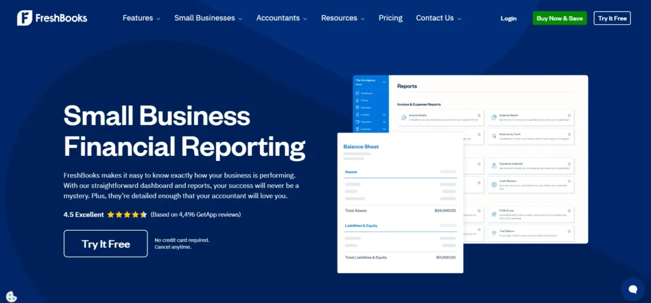Click the FreshBooks wordmark
The height and width of the screenshot is (303, 651).
(x=61, y=18)
